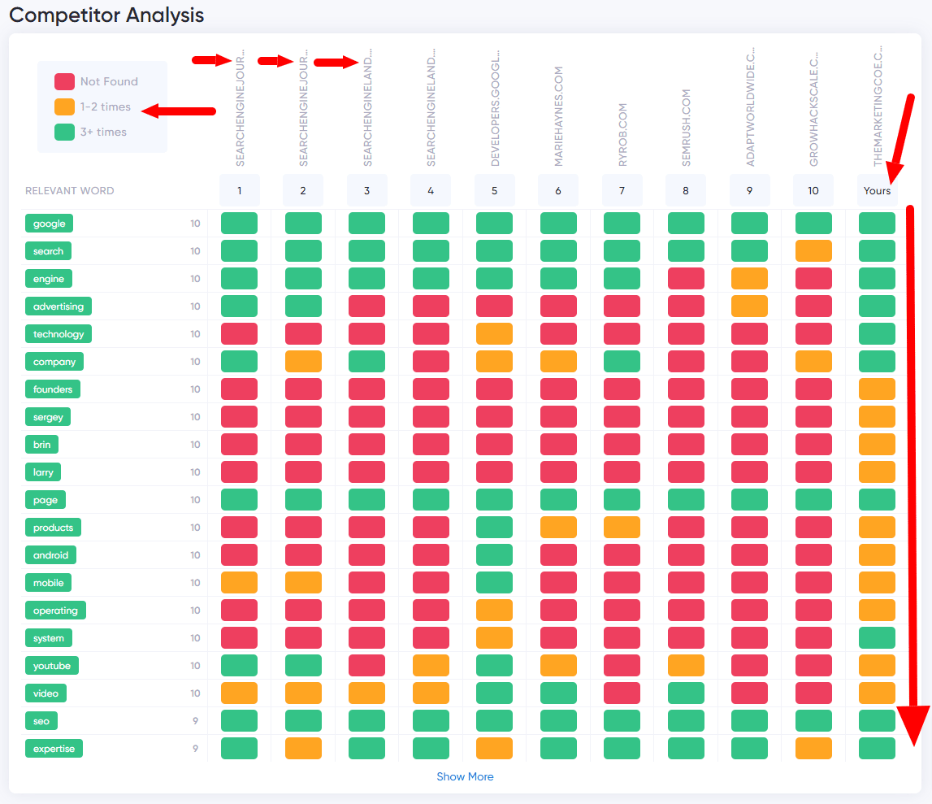Select the 'seo' keyword tag
The height and width of the screenshot is (804, 932).
41,720
